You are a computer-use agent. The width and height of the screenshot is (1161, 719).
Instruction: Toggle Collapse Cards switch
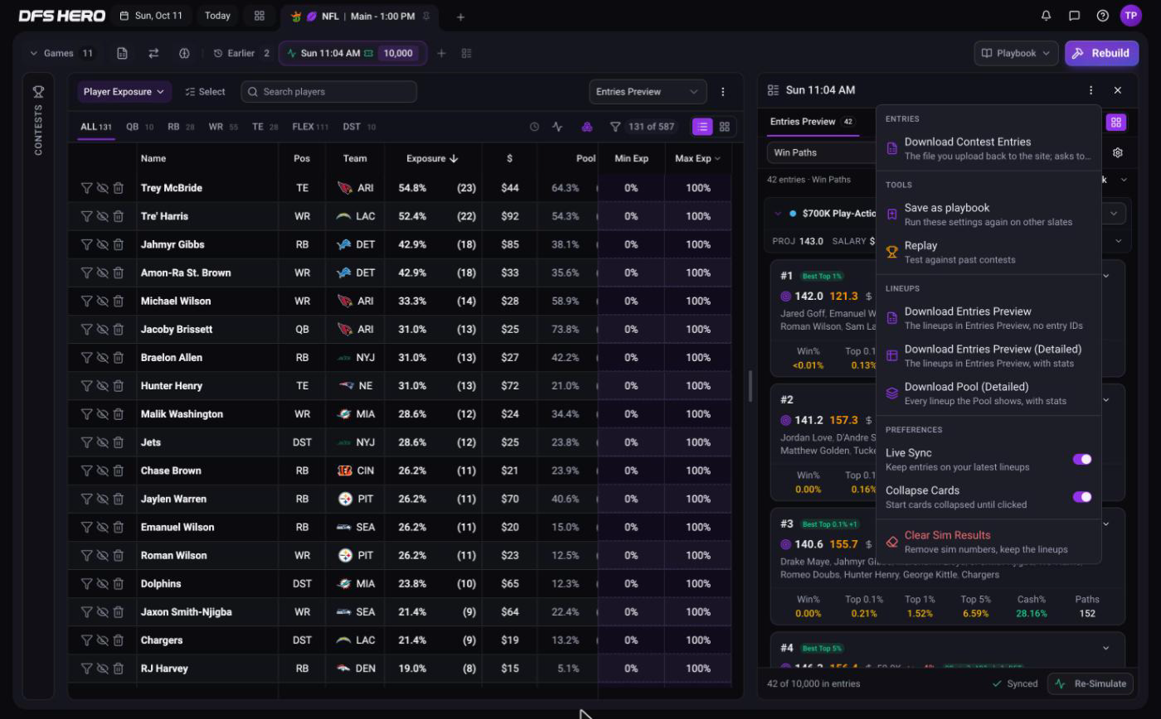pyautogui.click(x=1082, y=497)
